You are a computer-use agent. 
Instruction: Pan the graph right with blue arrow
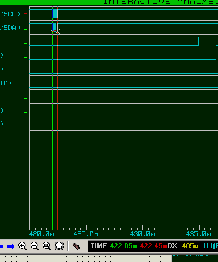pos(11,246)
